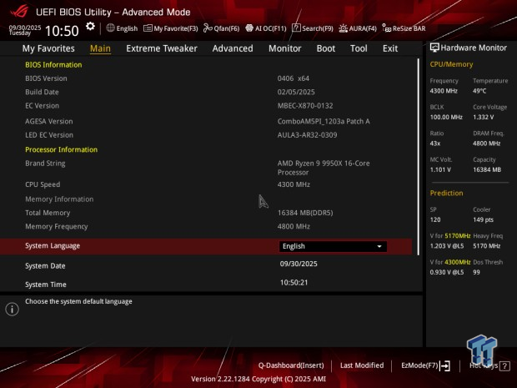The height and width of the screenshot is (388, 517).
Task: Select the System Time value 10:50:21
Action: point(294,283)
